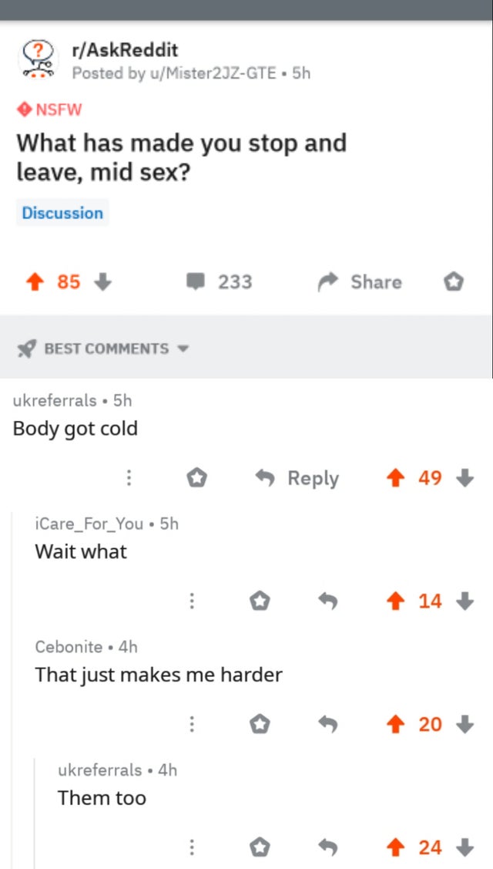The width and height of the screenshot is (493, 869).
Task: Give award to 'Them too' comment
Action: point(259,847)
